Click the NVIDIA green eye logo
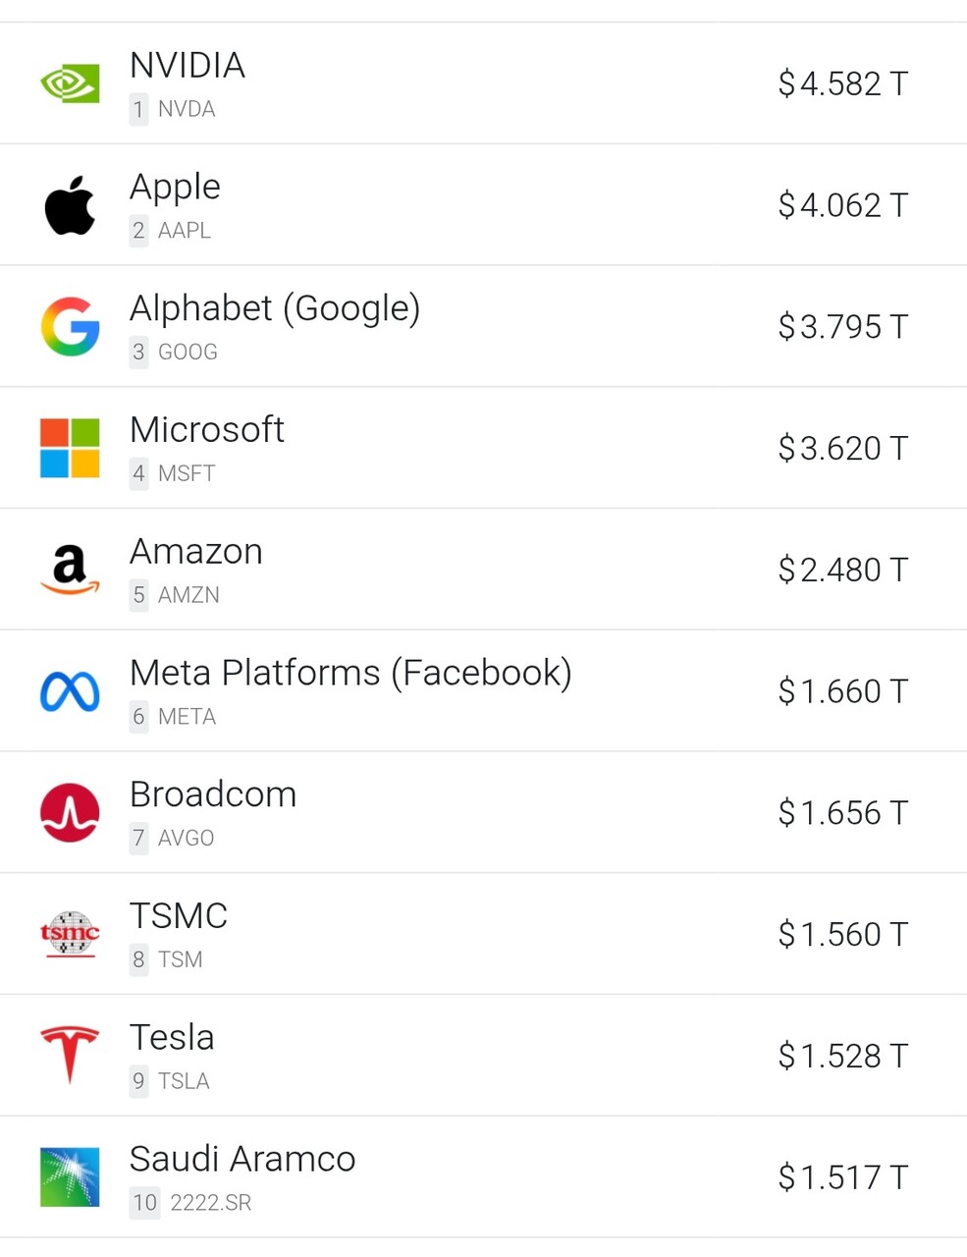Image resolution: width=967 pixels, height=1257 pixels. click(70, 83)
